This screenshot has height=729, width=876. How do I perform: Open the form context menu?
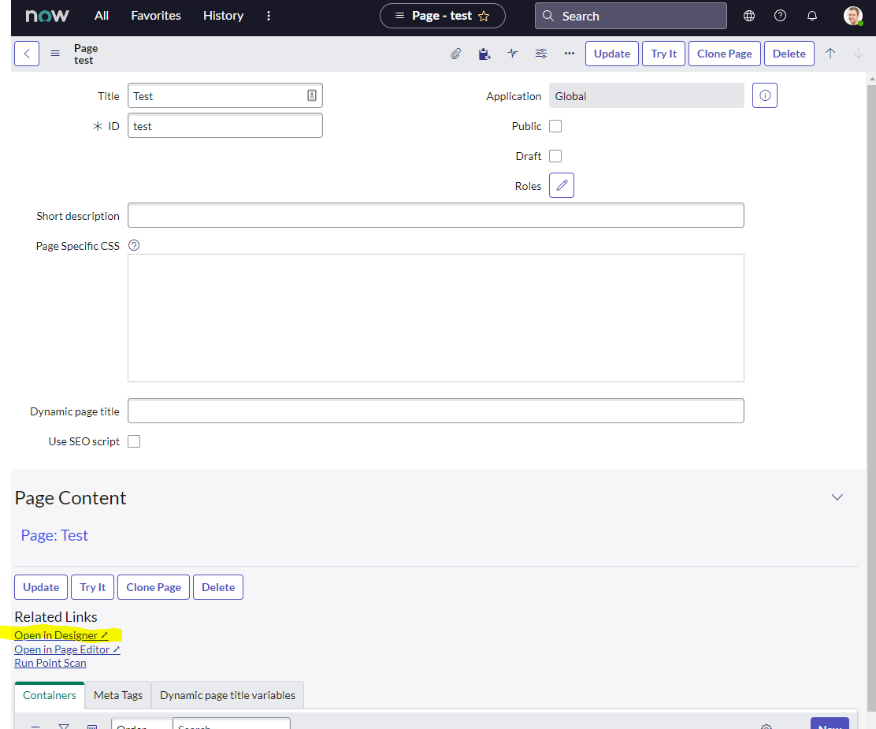pos(54,54)
